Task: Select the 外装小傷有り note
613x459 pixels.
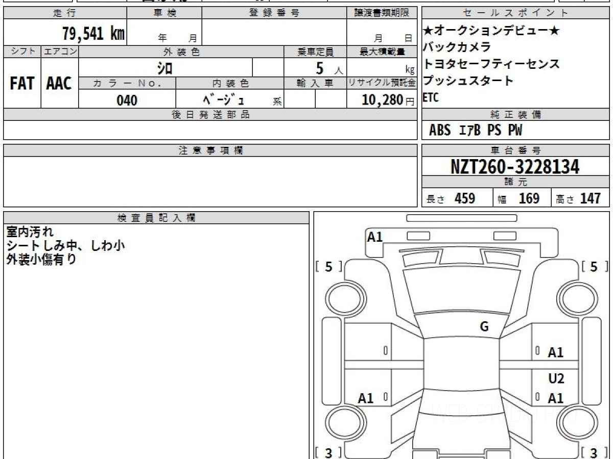Action: [x=41, y=260]
